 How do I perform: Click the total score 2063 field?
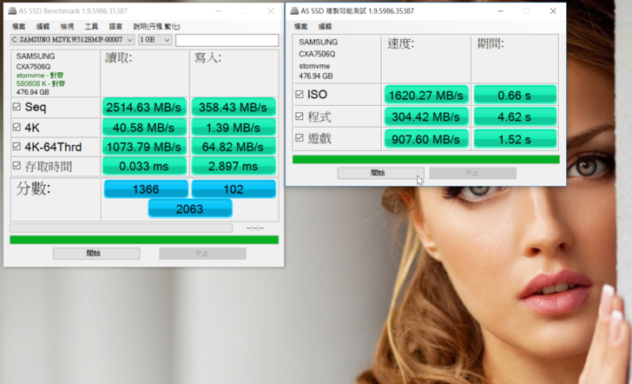pos(189,209)
